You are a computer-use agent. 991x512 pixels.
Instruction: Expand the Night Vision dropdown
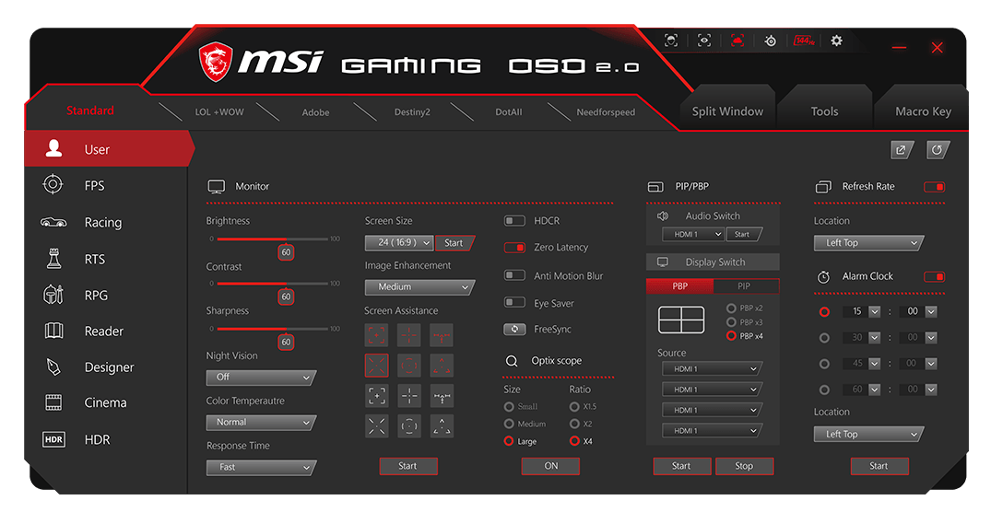[x=261, y=378]
